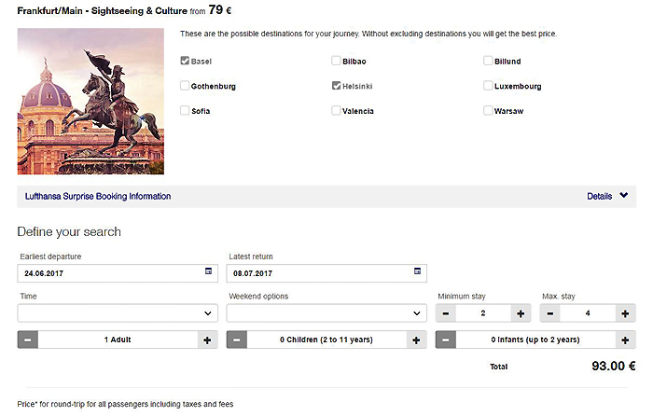Open the Time dropdown
Screen dimensions: 653x416
118,313
